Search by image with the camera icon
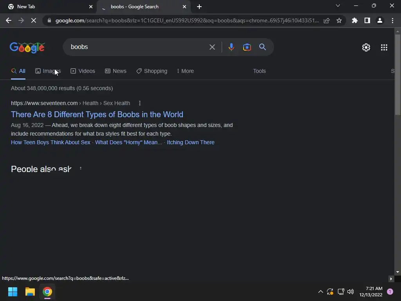Image resolution: width=401 pixels, height=301 pixels. coord(247,47)
